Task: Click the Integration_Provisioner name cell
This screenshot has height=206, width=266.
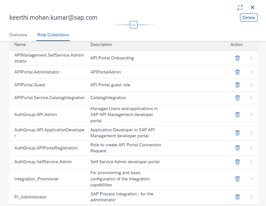Action: [37, 179]
